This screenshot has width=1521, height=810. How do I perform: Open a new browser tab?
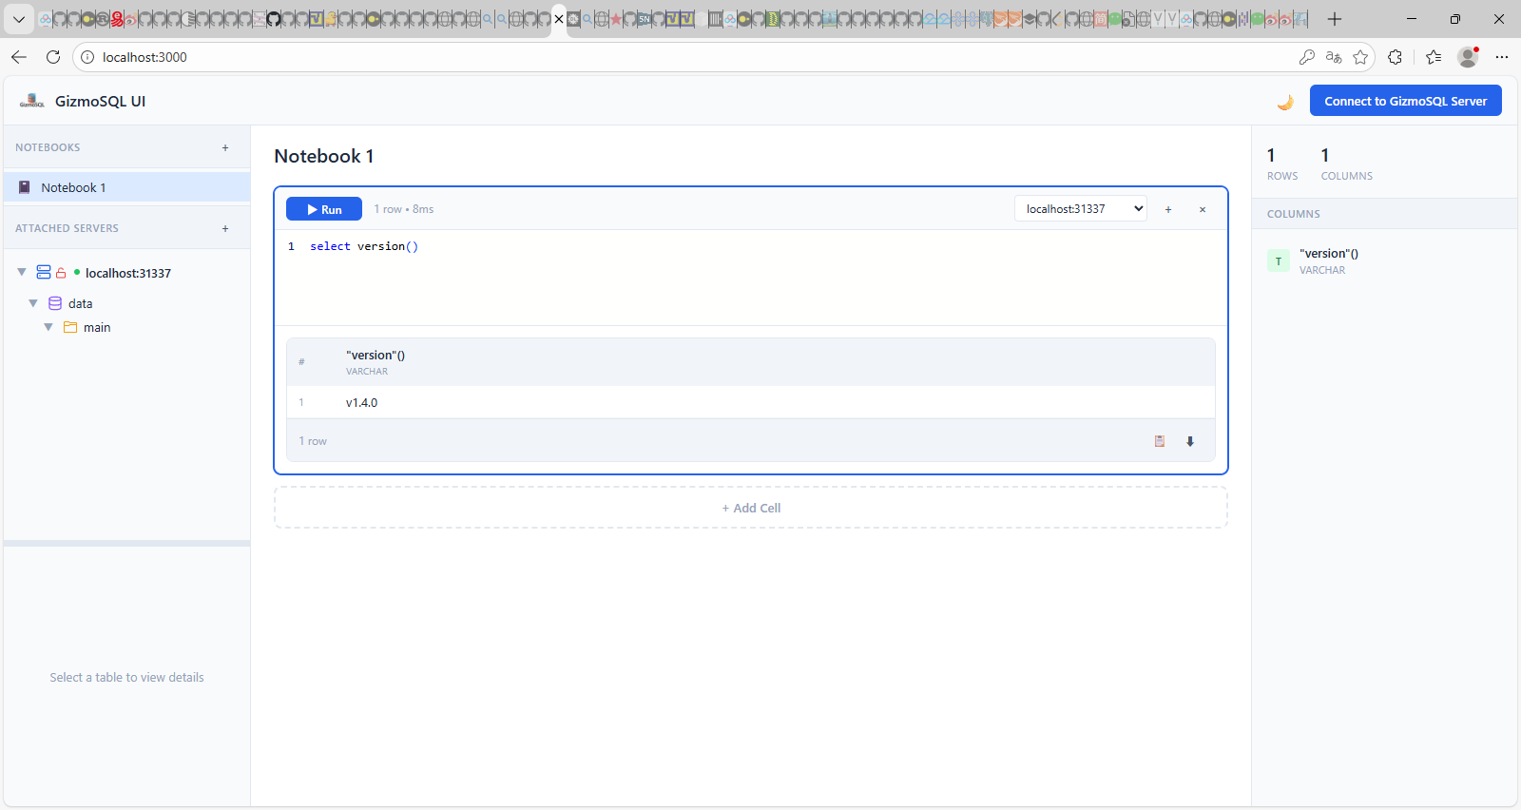tap(1335, 19)
